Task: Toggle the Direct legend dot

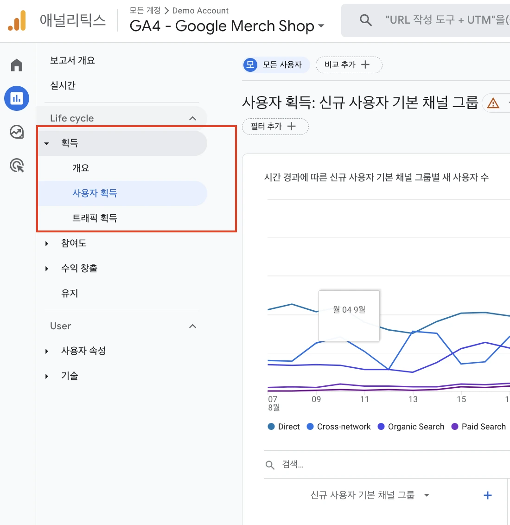Action: (271, 427)
